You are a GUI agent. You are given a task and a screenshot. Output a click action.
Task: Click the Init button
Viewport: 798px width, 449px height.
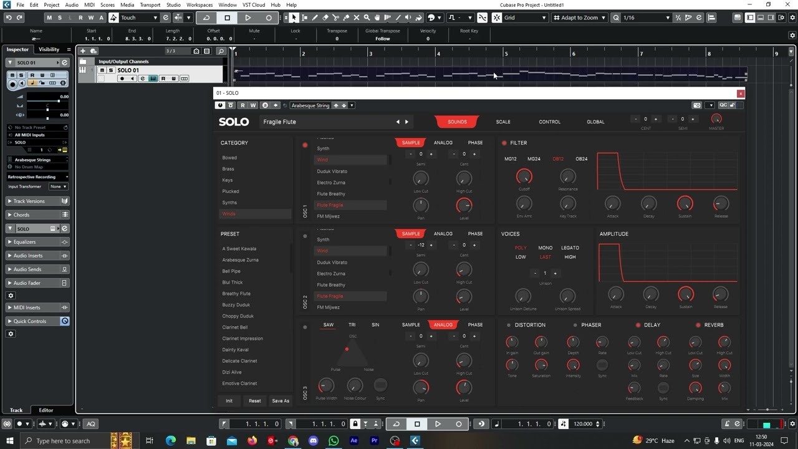[x=229, y=401]
